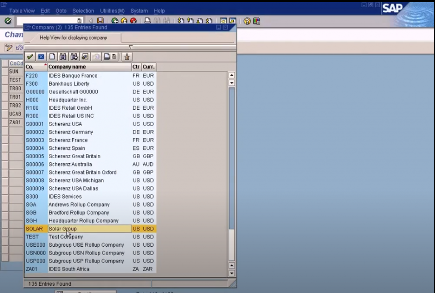Click the scroll-down arrow below the top arrow
The width and height of the screenshot is (435, 293).
click(232, 83)
